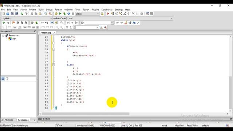Open the Settings menu
The image size is (233, 131).
pyautogui.click(x=119, y=9)
